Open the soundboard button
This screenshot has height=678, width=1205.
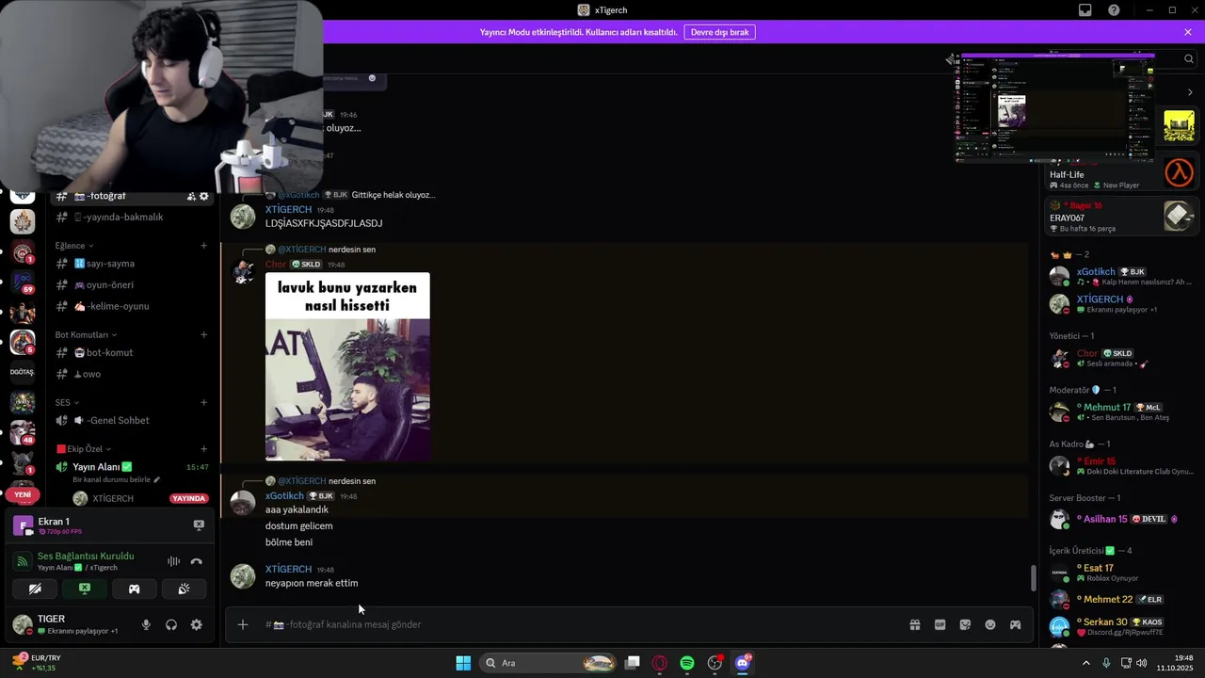pyautogui.click(x=184, y=589)
